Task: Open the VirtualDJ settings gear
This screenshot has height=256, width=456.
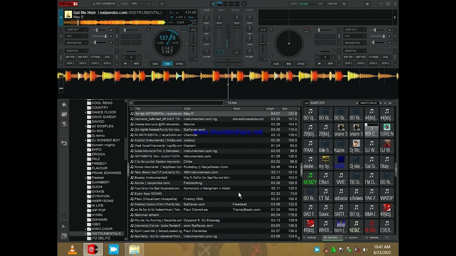Action: pos(367,4)
